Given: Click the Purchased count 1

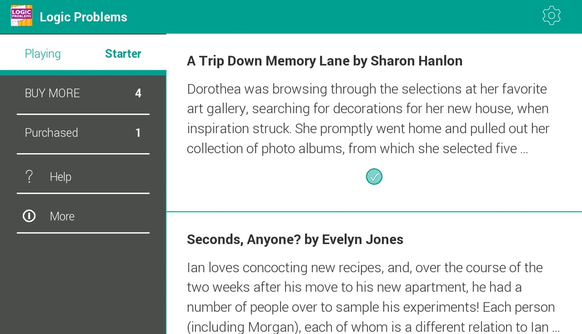Looking at the screenshot, I should tap(138, 133).
